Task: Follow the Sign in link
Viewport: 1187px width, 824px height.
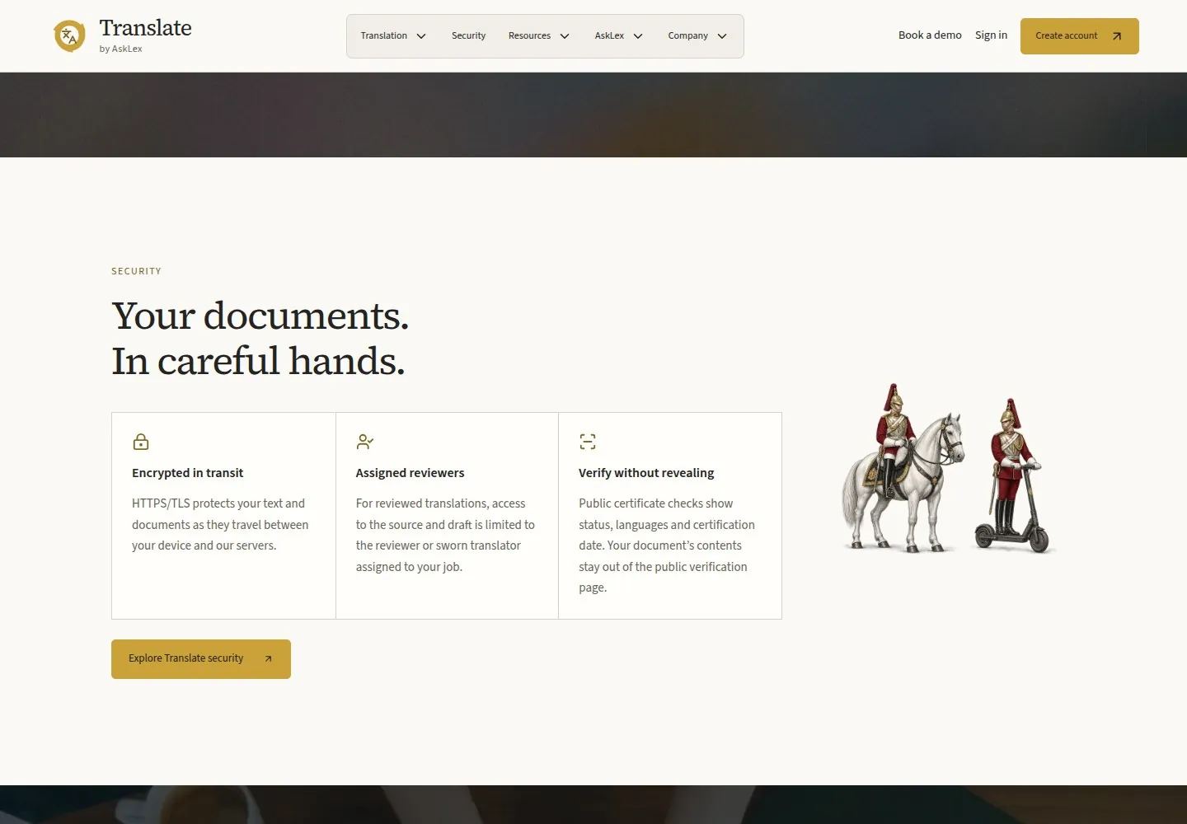Action: tap(991, 35)
